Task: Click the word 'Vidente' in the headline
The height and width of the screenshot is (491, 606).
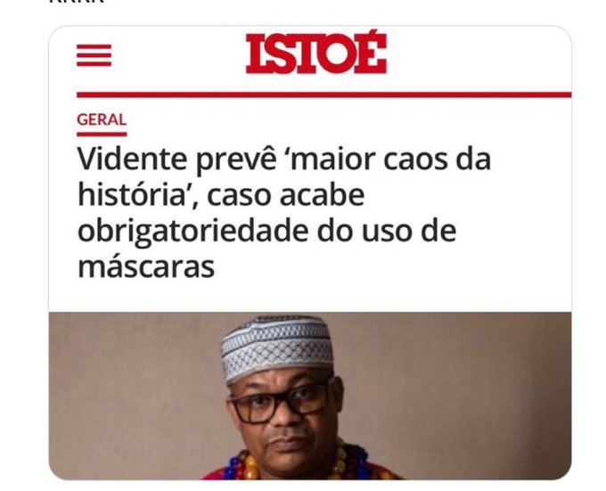Action: pos(132,159)
